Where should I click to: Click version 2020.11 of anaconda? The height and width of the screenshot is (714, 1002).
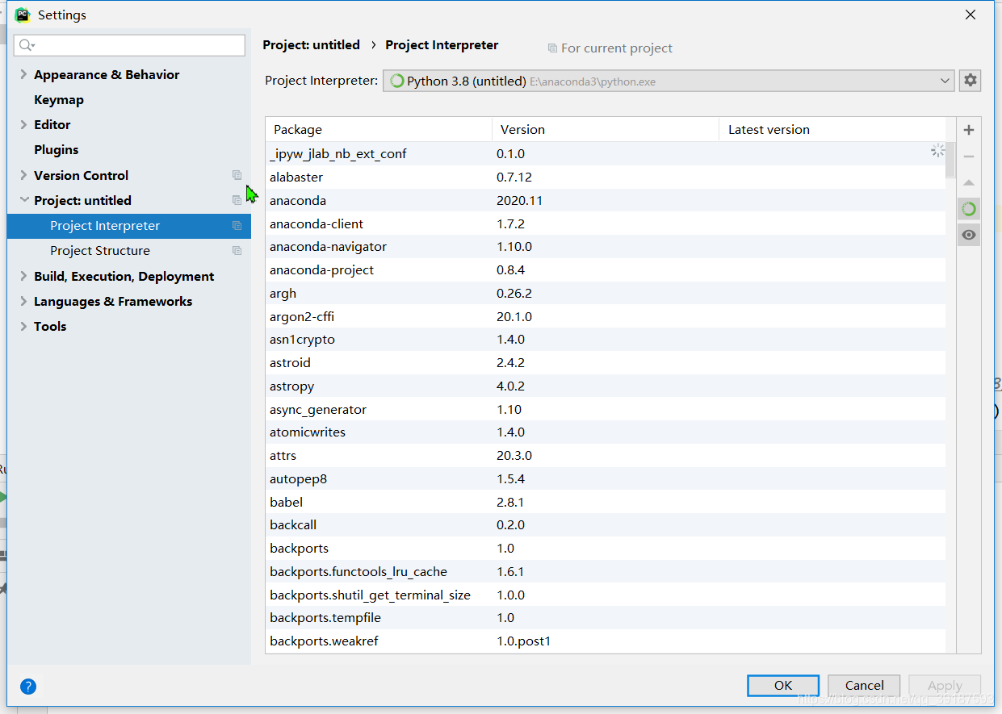[x=519, y=200]
